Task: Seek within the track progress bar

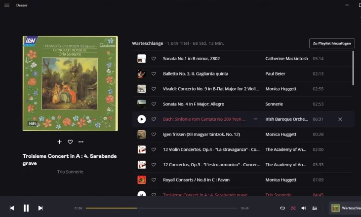Action: (x=161, y=208)
